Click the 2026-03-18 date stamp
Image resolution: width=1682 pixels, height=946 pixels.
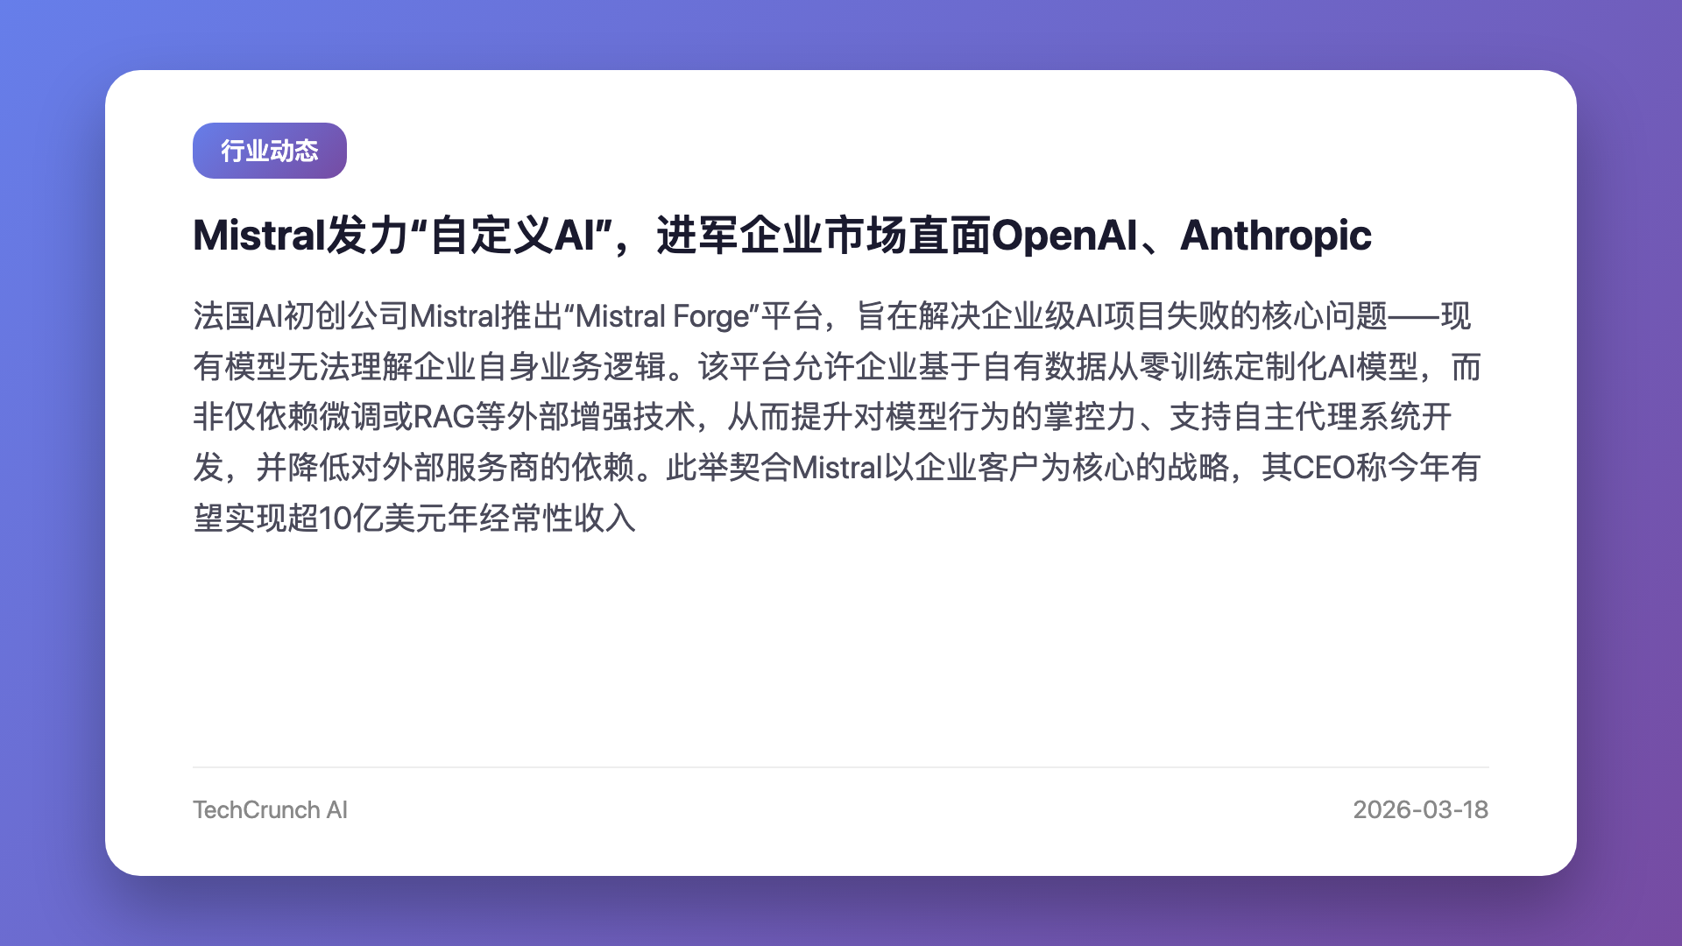tap(1420, 809)
